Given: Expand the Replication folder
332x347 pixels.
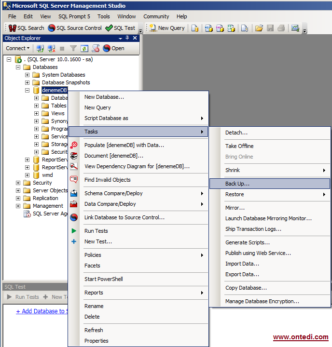Looking at the screenshot, I should (x=18, y=198).
